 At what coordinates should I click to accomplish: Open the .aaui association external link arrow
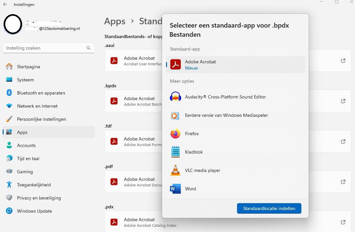click(343, 61)
